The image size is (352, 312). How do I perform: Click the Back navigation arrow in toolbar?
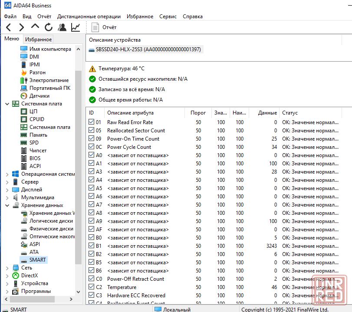click(9, 27)
